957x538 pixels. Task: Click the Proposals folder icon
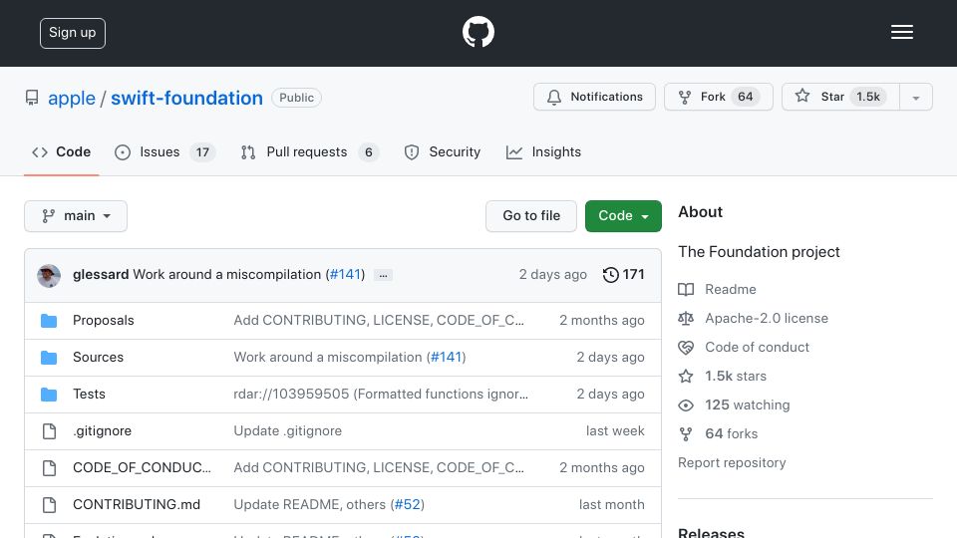[49, 321]
